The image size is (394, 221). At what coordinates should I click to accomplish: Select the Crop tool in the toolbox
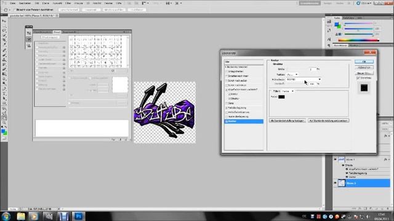[4, 41]
